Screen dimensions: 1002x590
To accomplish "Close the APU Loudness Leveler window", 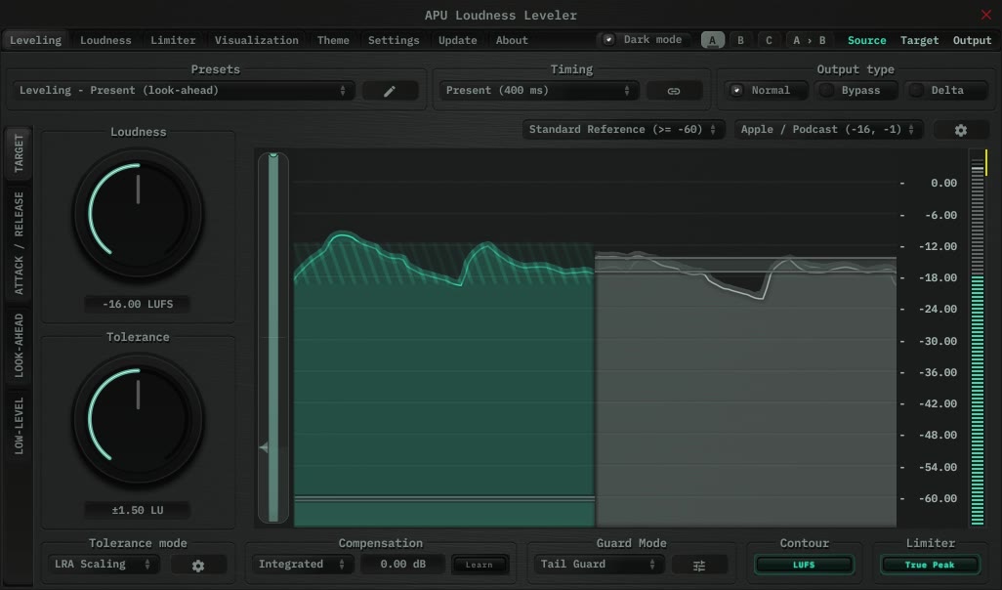I will tap(985, 15).
